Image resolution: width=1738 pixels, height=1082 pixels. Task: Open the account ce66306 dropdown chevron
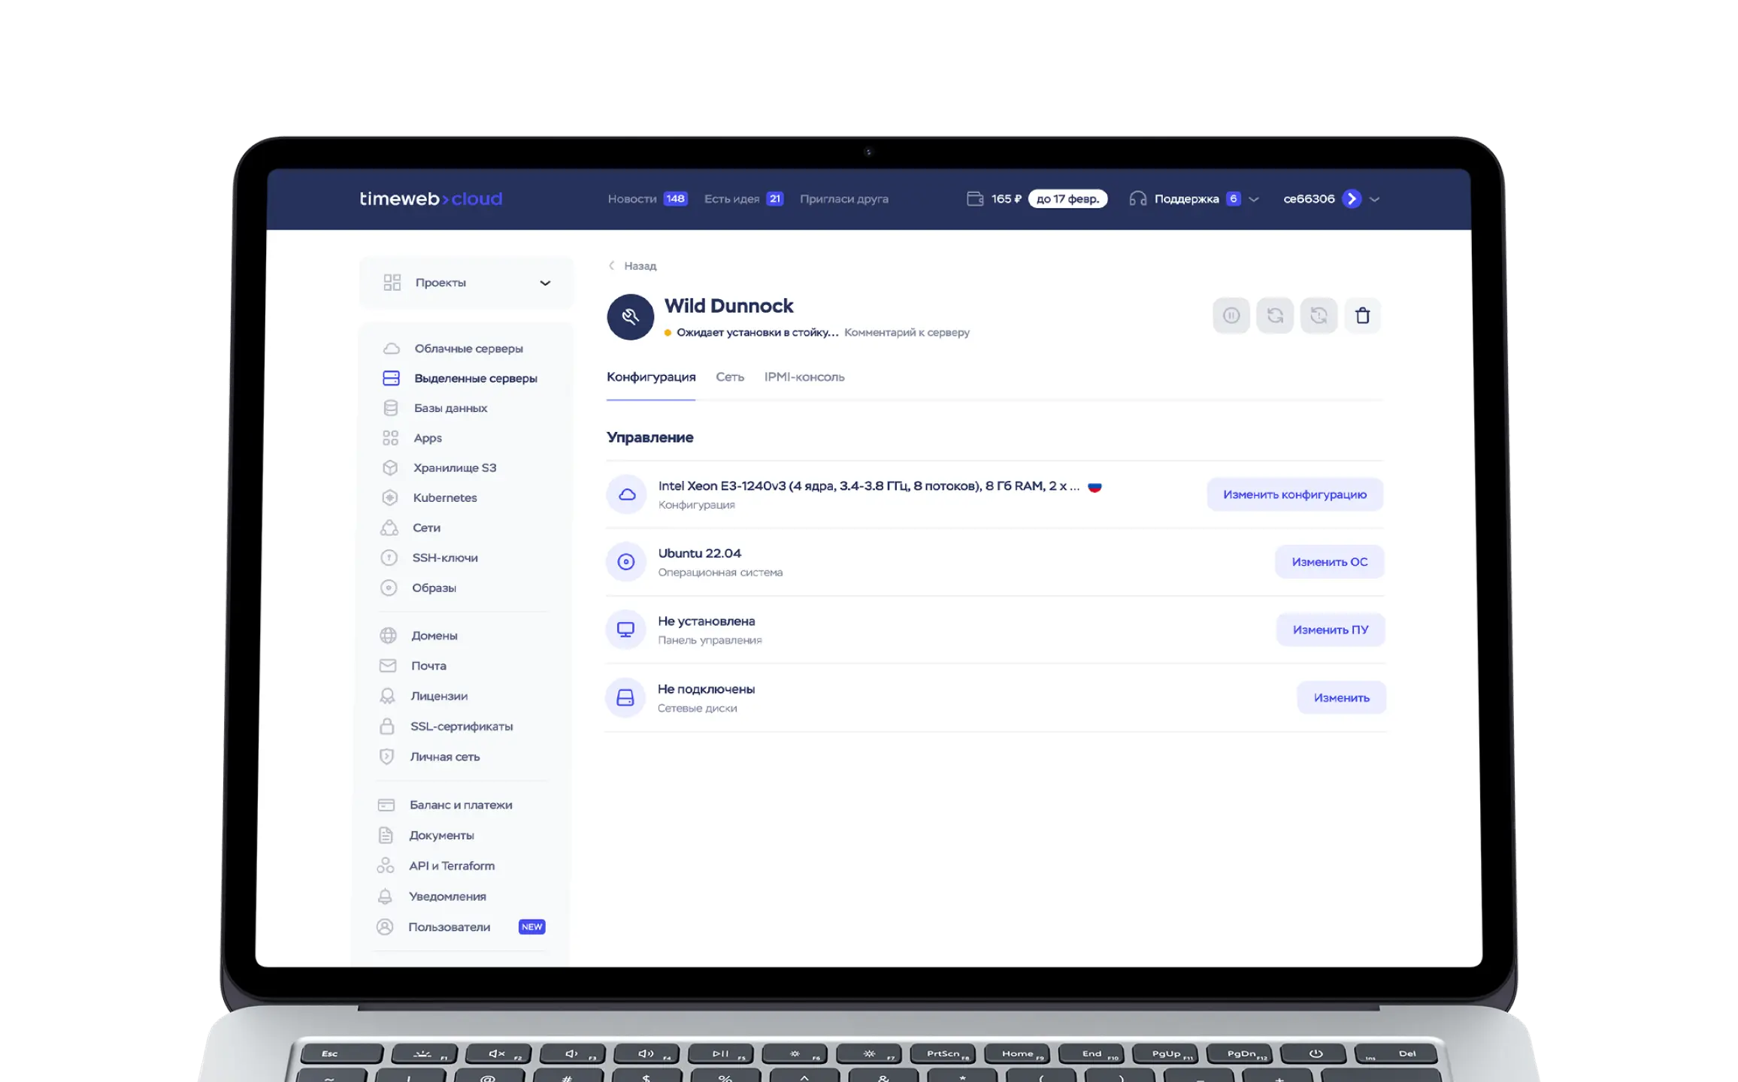click(x=1375, y=199)
